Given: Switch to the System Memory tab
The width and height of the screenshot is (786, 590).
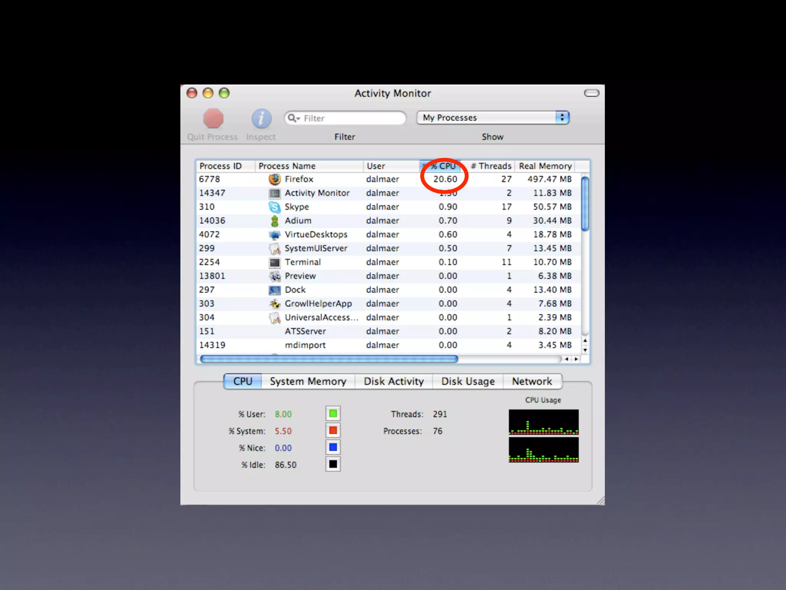Looking at the screenshot, I should tap(308, 381).
